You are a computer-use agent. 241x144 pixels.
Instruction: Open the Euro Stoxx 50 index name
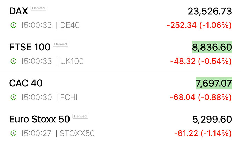39,119
